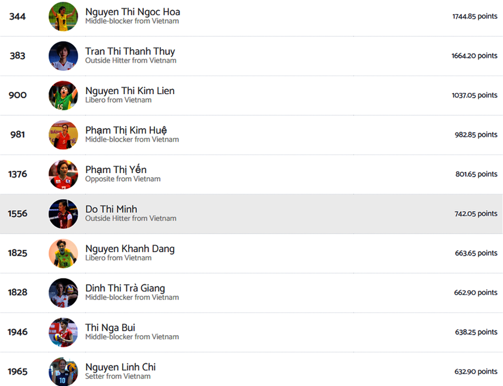Open Tran Thi Thanh Thuy's avatar picture
This screenshot has height=386, width=503.
[x=63, y=56]
